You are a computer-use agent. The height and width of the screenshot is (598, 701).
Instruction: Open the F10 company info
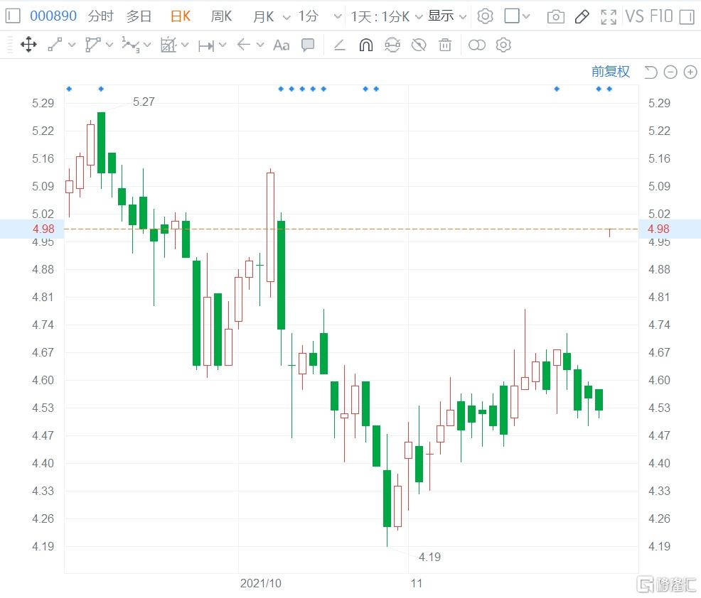(x=661, y=16)
